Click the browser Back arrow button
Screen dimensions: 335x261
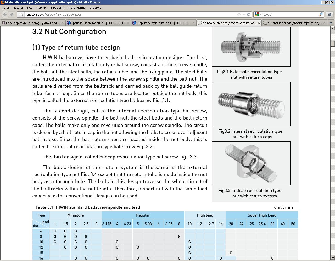pyautogui.click(x=5, y=15)
